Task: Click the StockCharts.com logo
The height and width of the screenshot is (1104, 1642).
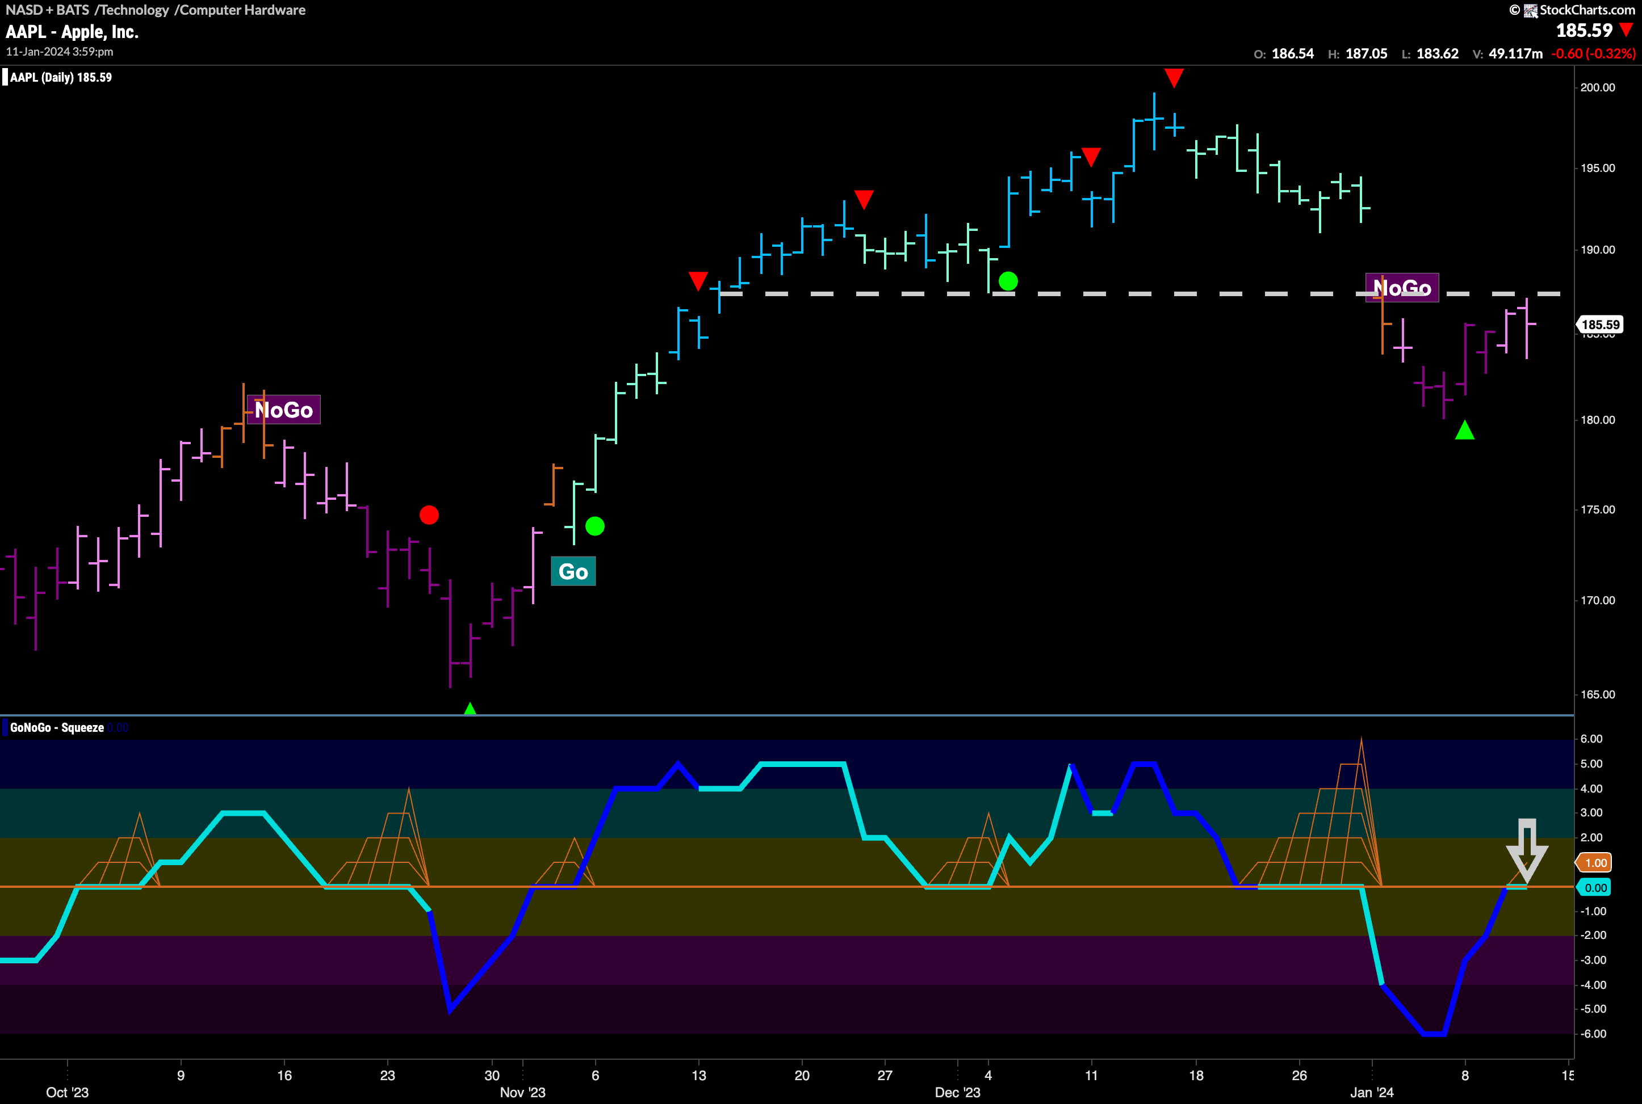Action: click(1572, 10)
